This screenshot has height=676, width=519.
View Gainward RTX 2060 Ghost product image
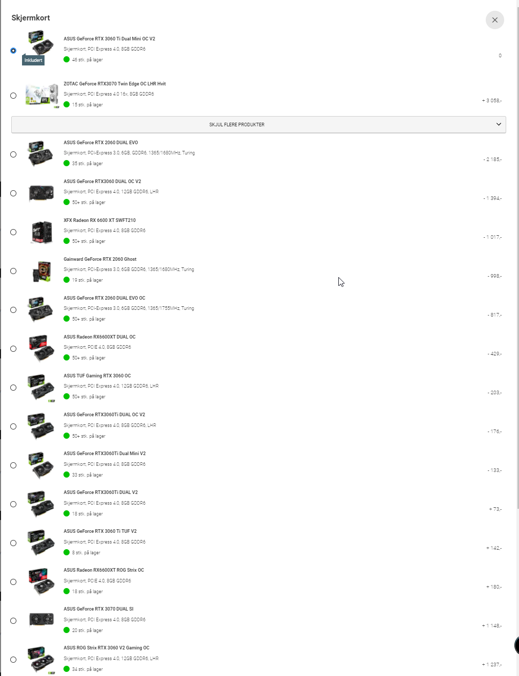pyautogui.click(x=41, y=271)
